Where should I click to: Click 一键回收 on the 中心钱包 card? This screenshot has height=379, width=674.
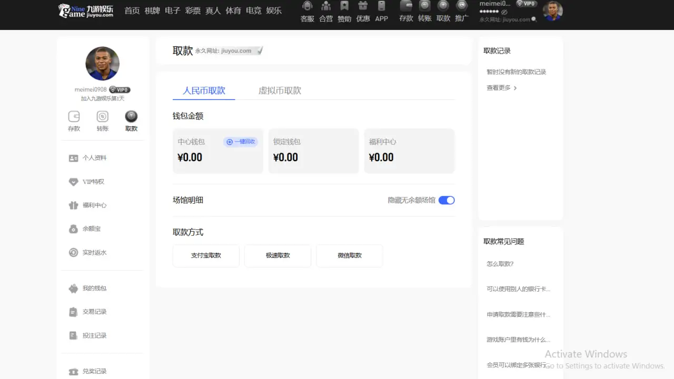[241, 142]
